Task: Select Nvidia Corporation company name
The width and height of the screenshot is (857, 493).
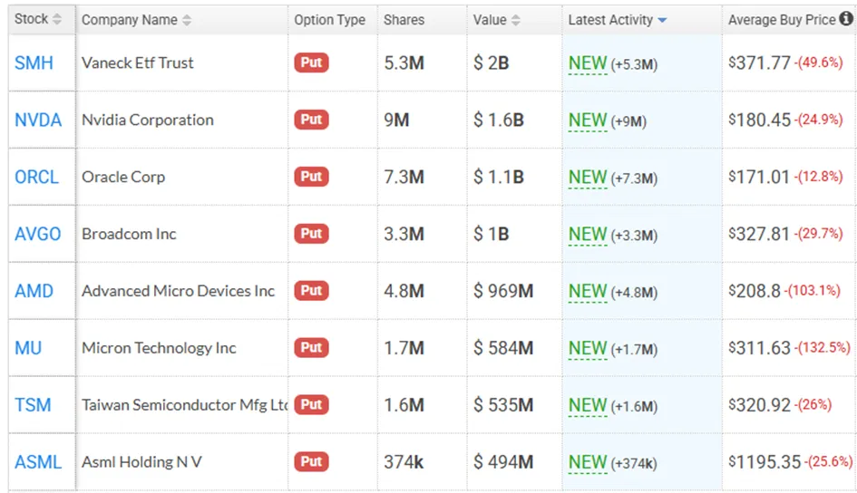Action: pos(148,121)
